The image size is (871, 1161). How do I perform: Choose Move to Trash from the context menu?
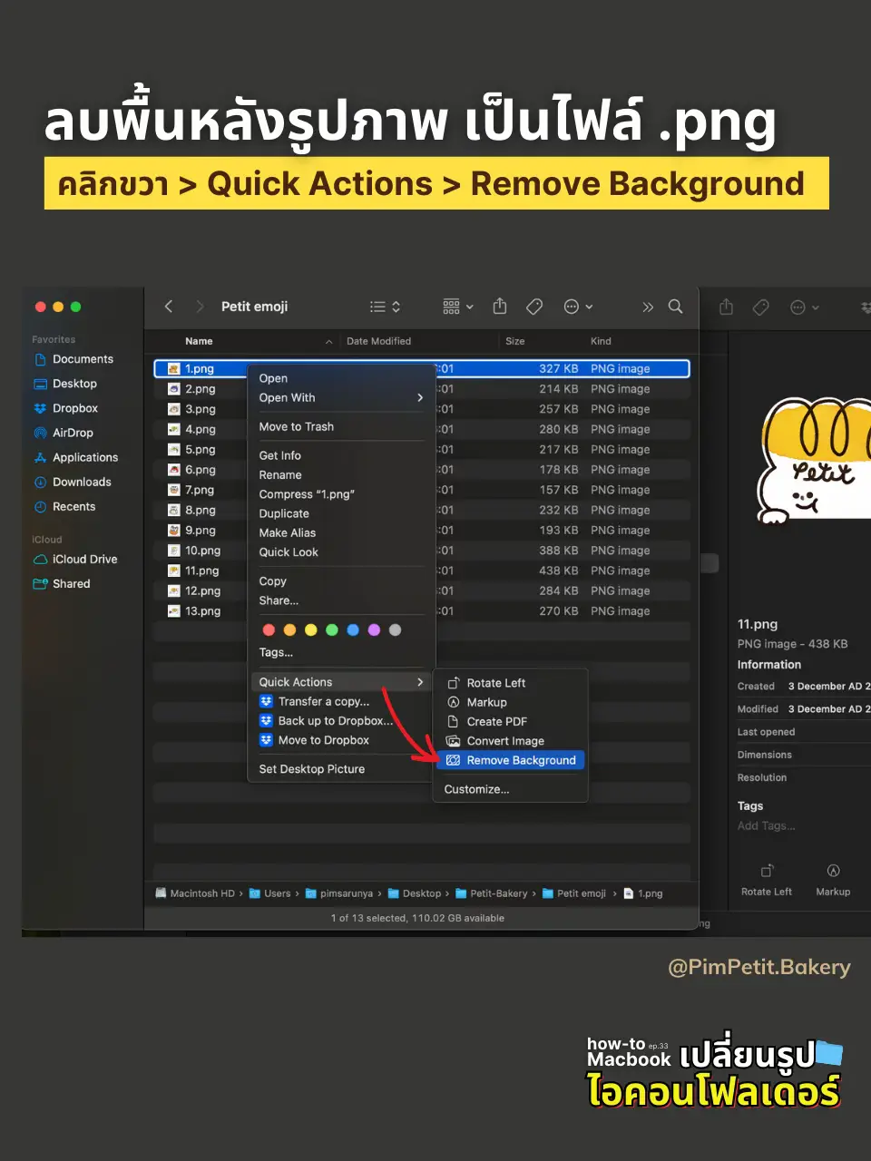coord(297,426)
